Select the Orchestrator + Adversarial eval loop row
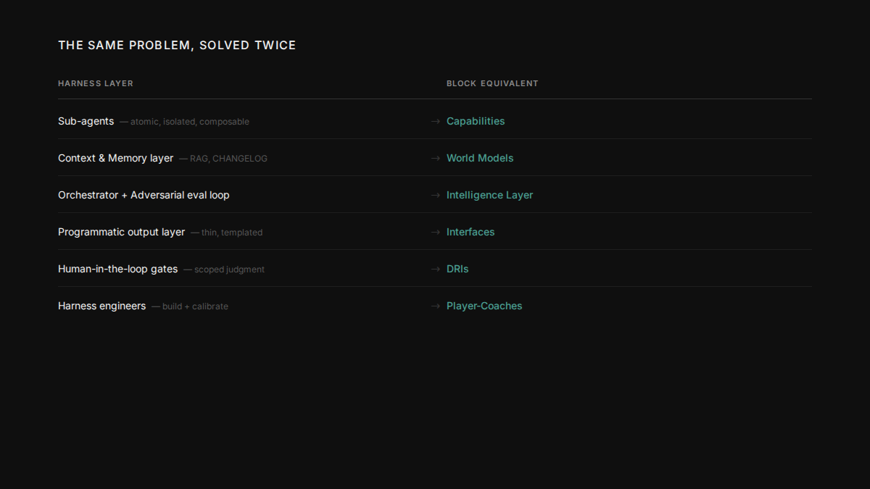This screenshot has width=870, height=489. coord(144,195)
